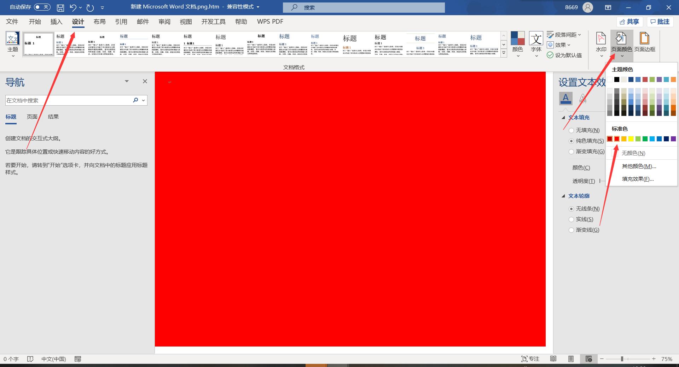
Task: Select the 纯色填充(S) radio button
Action: tap(571, 141)
